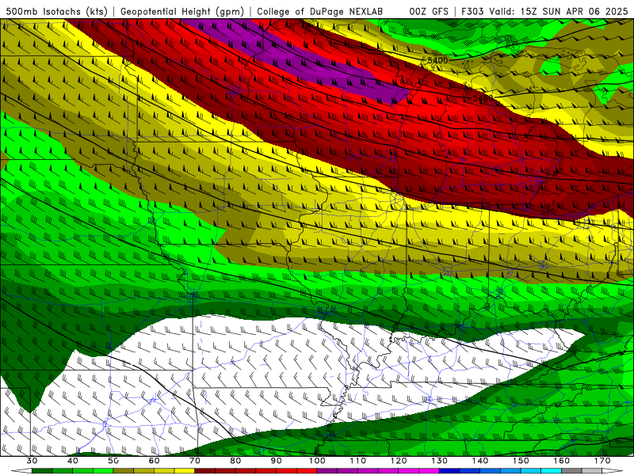Viewport: 634px width, 475px height.
Task: Click the 80 knot color scale label
Action: tap(235, 461)
